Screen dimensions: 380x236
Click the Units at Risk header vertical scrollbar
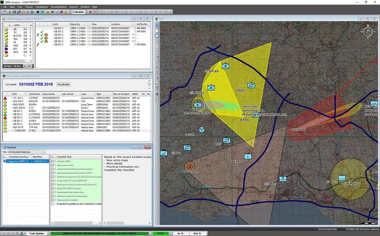149,84
